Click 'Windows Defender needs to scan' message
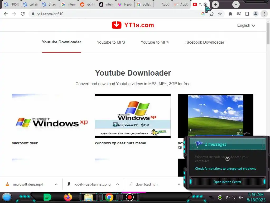This screenshot has height=203, width=270. coord(221,159)
